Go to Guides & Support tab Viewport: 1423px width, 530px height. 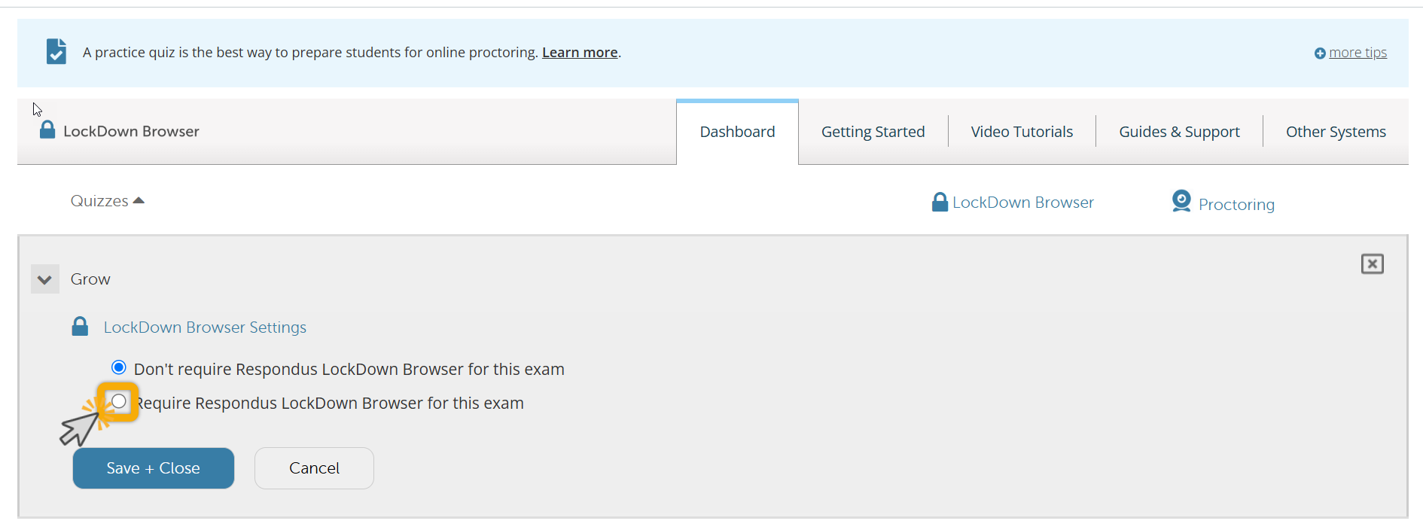1179,132
